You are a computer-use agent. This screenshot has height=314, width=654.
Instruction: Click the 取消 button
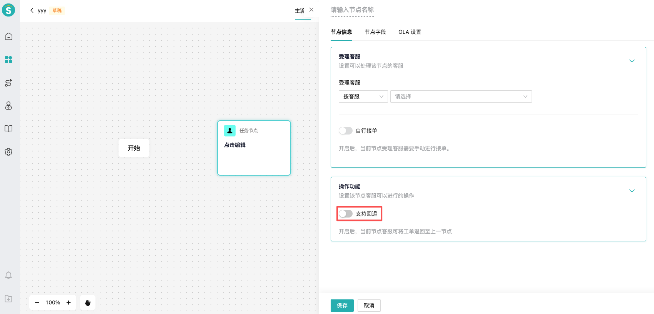(x=369, y=306)
